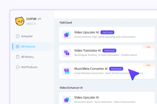Click the 'Noise Reduction' description text
Screen dimensions: 157x104
(103, 102)
